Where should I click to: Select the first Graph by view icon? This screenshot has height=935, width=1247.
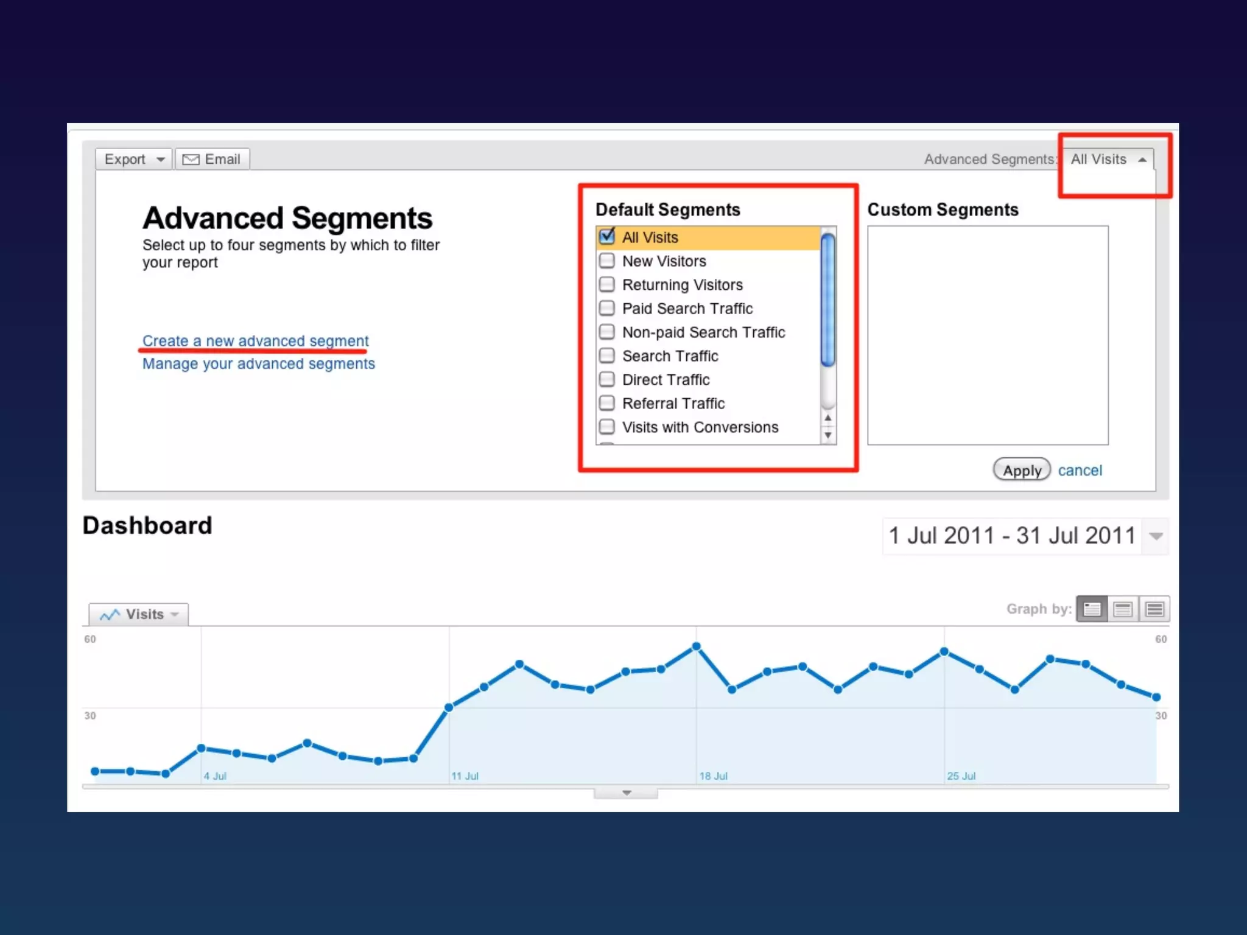pyautogui.click(x=1092, y=609)
